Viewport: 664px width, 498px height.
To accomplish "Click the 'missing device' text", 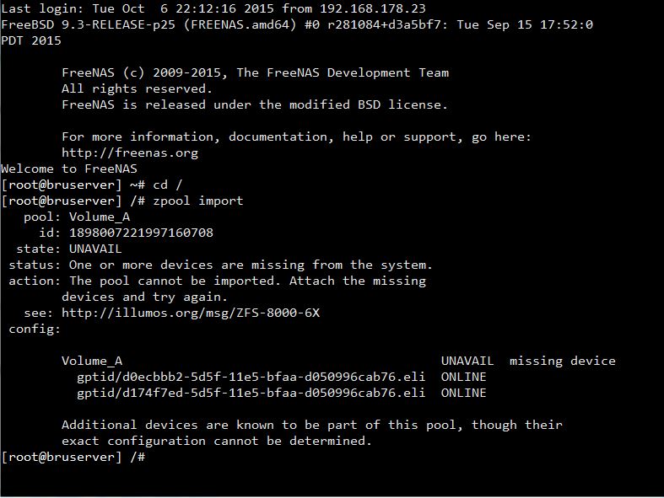I will pos(563,361).
